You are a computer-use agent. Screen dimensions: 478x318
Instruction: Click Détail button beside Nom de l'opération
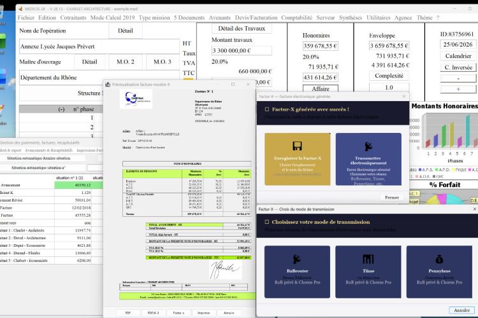pyautogui.click(x=126, y=31)
